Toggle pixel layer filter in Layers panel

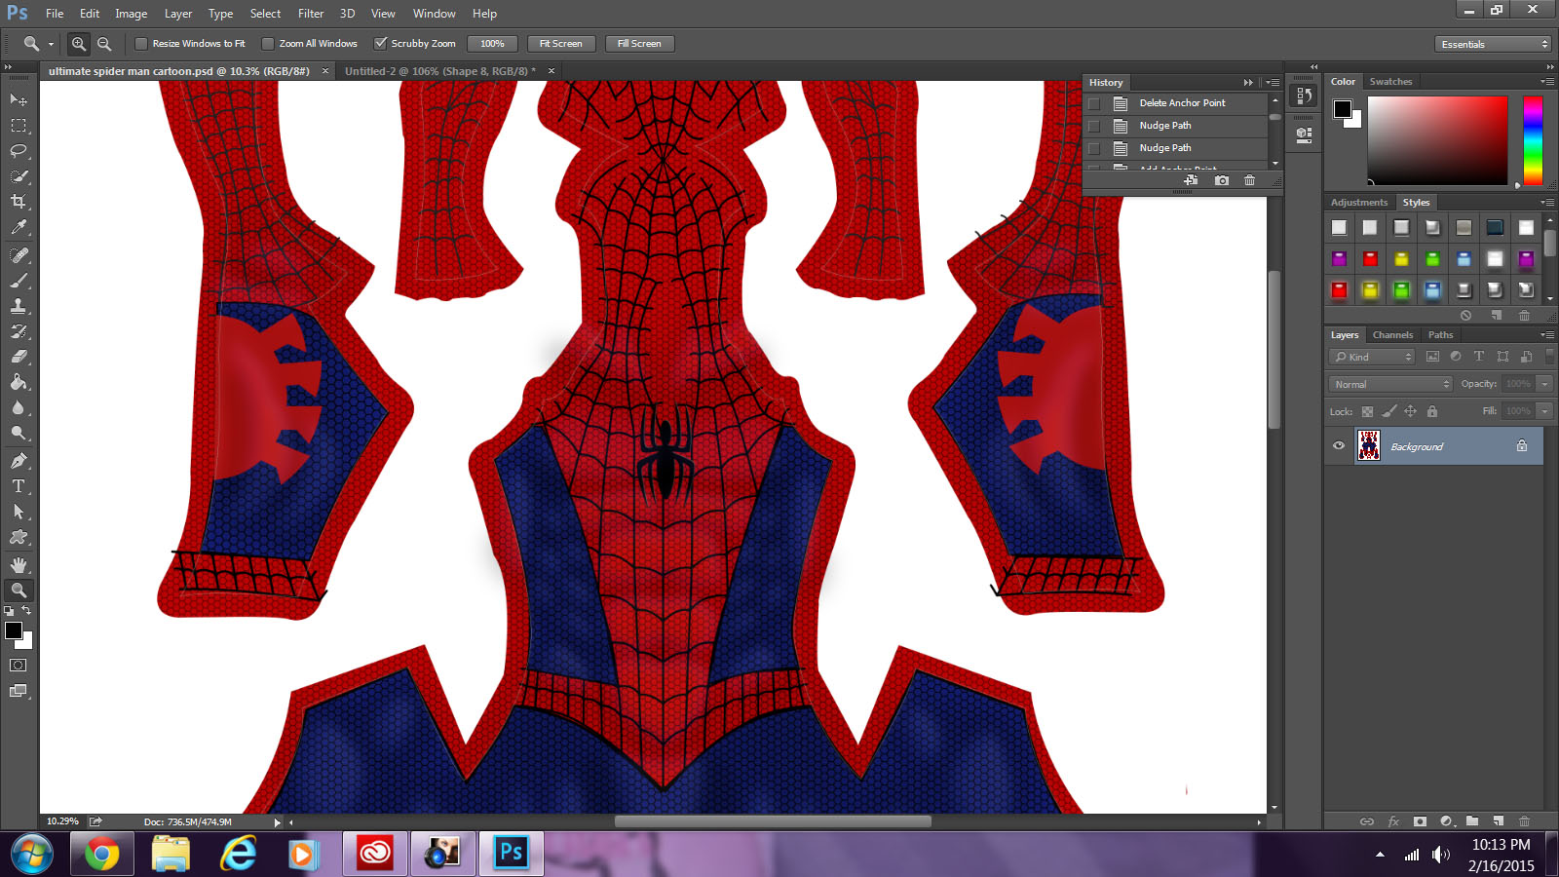coord(1432,357)
